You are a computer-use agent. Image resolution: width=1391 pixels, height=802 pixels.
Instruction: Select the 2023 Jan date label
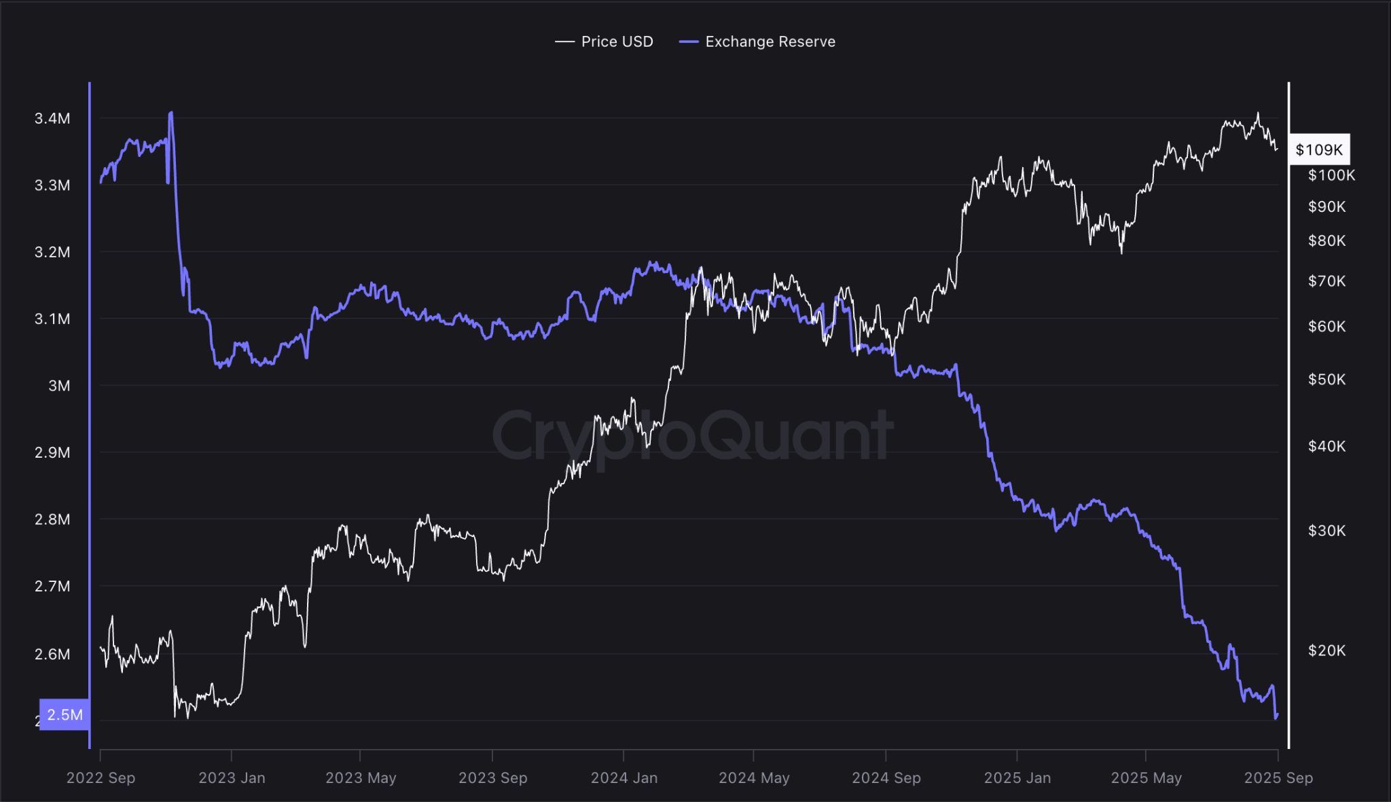232,778
